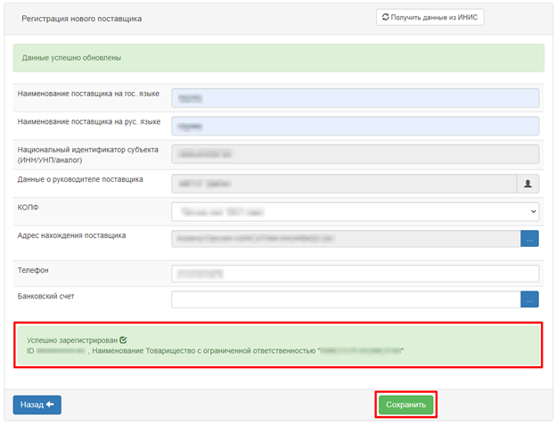This screenshot has width=556, height=426.
Task: Click the 'Успешно зарегистрирован' message text
Action: click(x=72, y=340)
